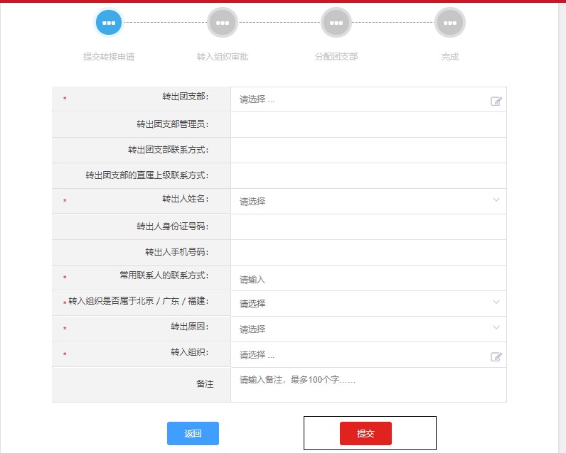Open the 转出原因 dropdown
Image resolution: width=566 pixels, height=453 pixels.
point(496,328)
